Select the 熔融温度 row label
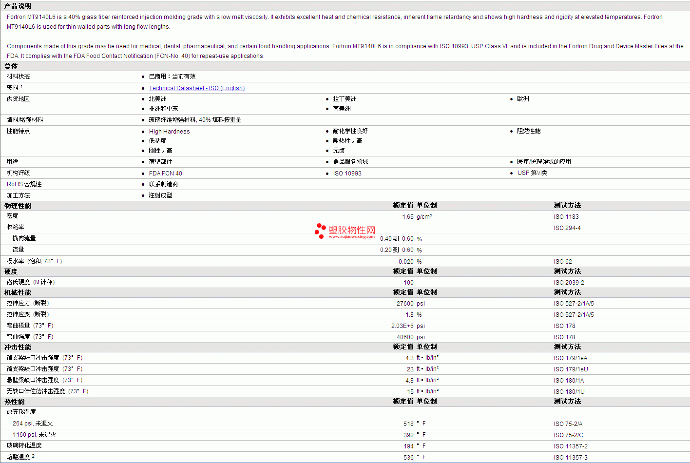The height and width of the screenshot is (463, 690). tap(18, 457)
